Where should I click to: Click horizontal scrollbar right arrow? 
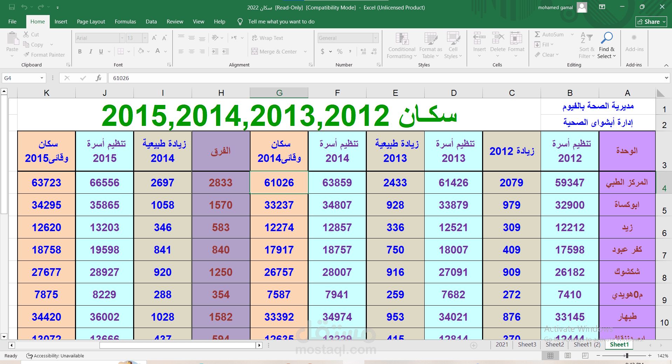(x=259, y=345)
